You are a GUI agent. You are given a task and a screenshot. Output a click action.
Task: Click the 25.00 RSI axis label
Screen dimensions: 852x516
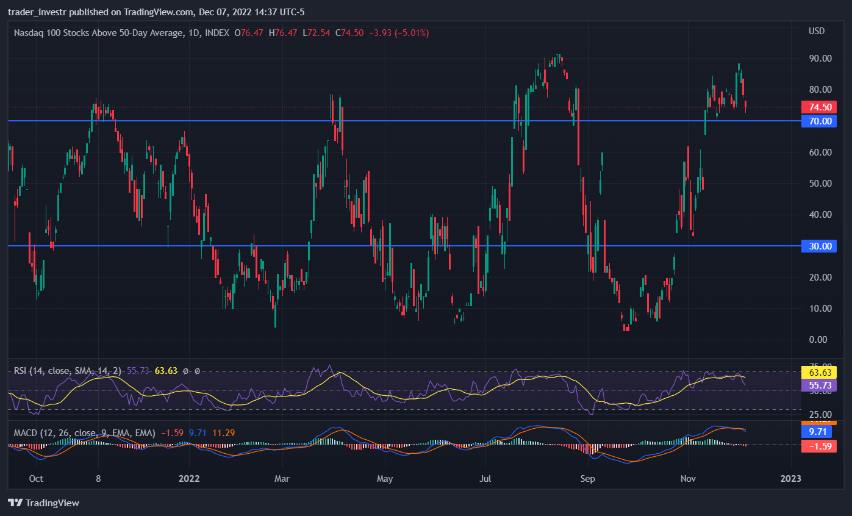coord(820,415)
